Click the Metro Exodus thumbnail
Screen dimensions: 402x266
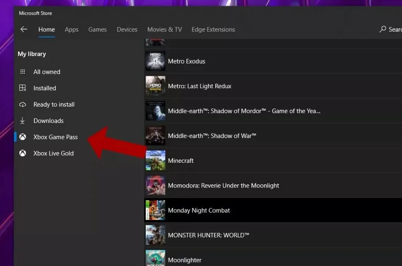pos(155,61)
